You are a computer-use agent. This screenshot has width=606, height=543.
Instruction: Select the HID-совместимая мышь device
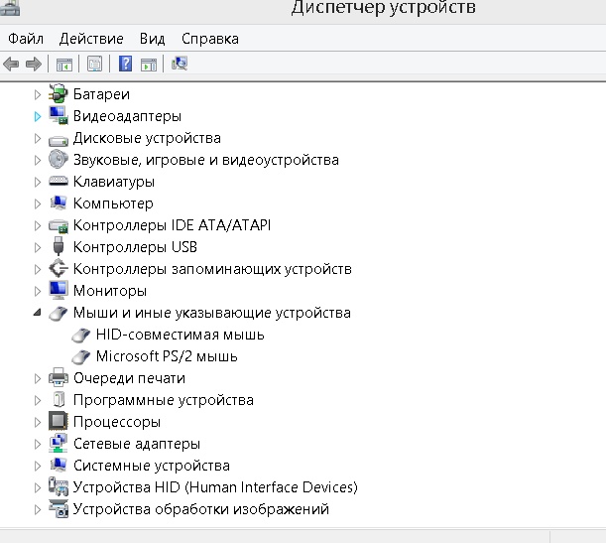point(180,335)
